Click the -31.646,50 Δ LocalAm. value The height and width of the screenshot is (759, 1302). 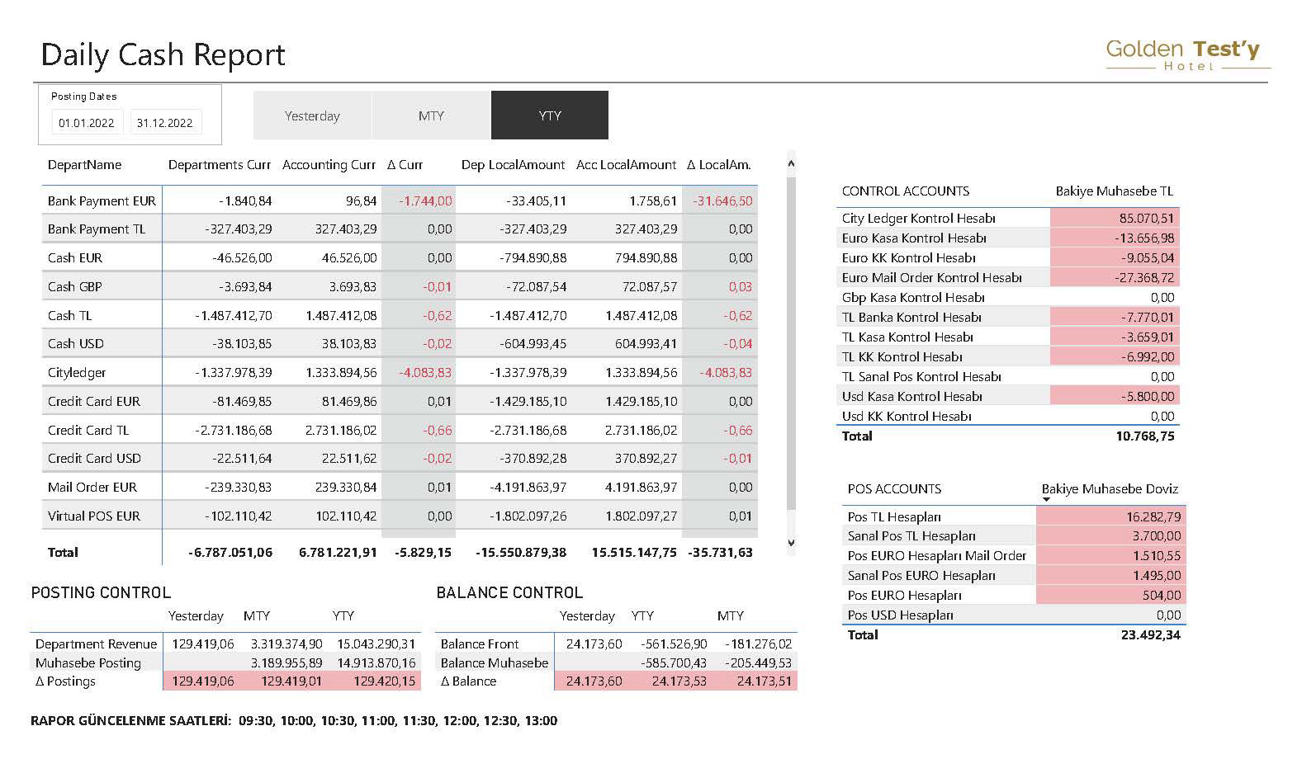tap(722, 201)
